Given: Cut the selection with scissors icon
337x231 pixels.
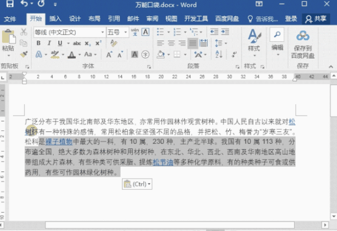Looking at the screenshot, I should (23, 32).
